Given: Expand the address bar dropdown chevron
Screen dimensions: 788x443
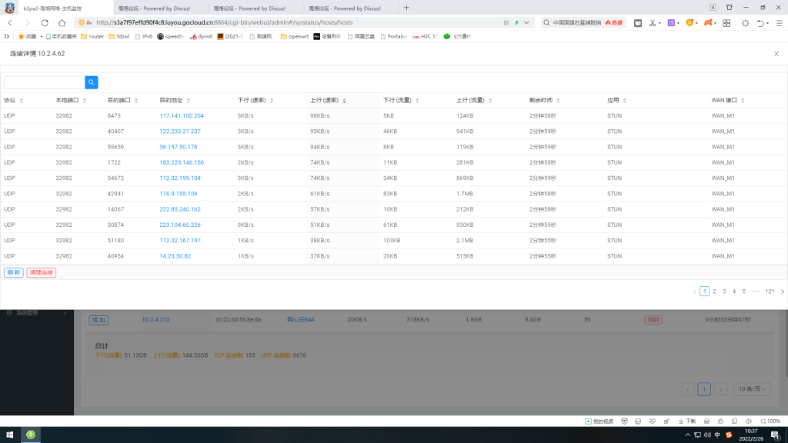Looking at the screenshot, I should tap(526, 22).
